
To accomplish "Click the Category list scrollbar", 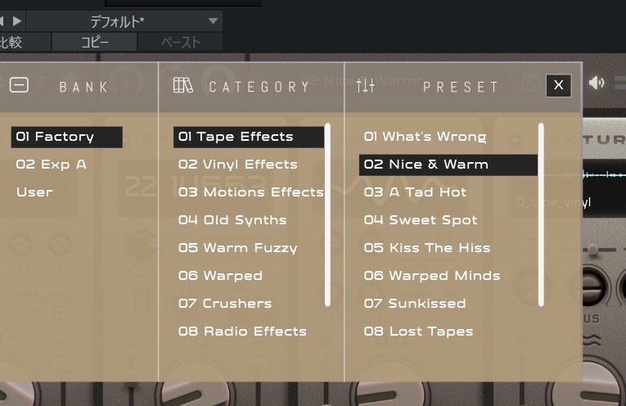I will (328, 214).
